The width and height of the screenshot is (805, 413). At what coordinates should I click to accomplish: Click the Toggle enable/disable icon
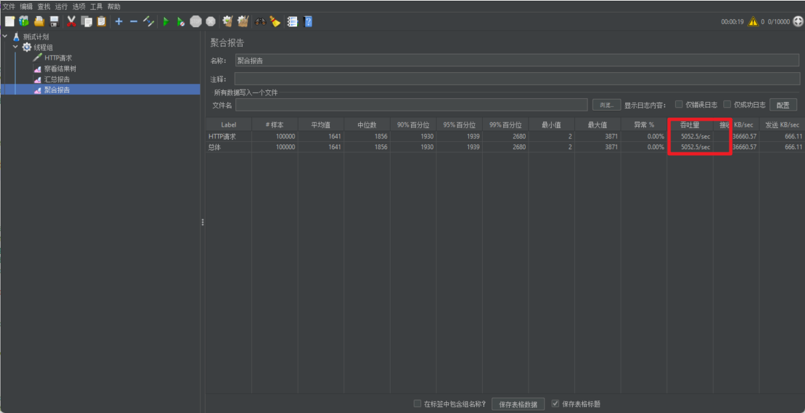(149, 21)
